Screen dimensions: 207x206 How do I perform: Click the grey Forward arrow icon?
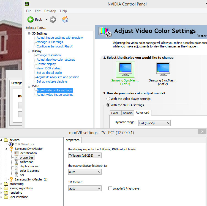[53, 19]
